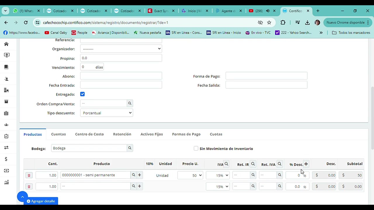The image size is (374, 210).
Task: Switch to the Productos tab
Action: coord(33,134)
